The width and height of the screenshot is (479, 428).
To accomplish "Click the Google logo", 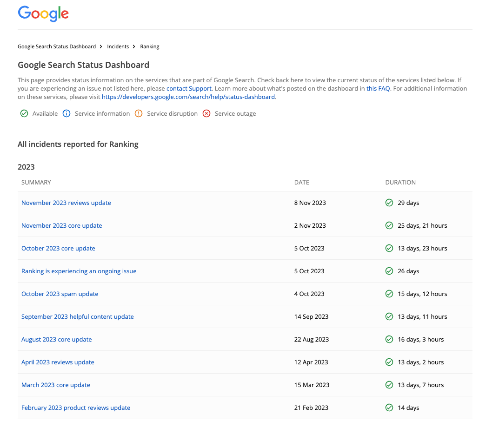I will coord(43,14).
